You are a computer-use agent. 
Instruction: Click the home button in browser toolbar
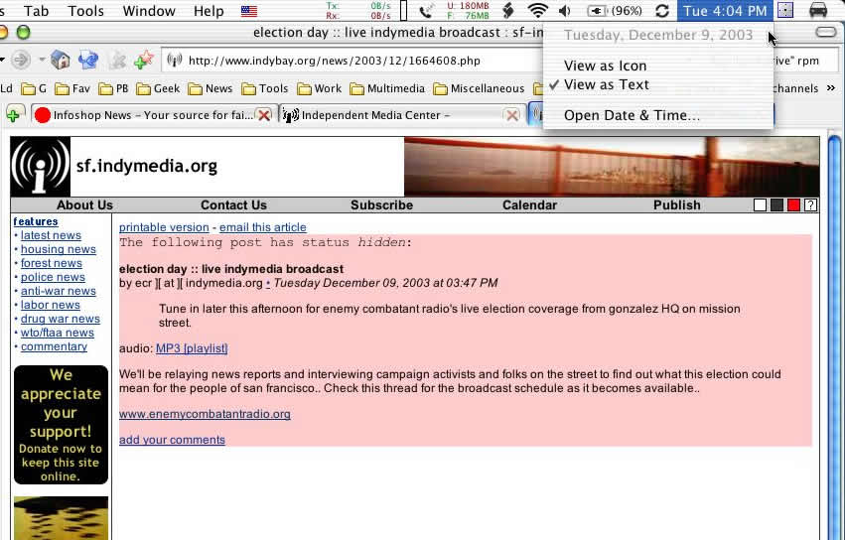point(60,61)
